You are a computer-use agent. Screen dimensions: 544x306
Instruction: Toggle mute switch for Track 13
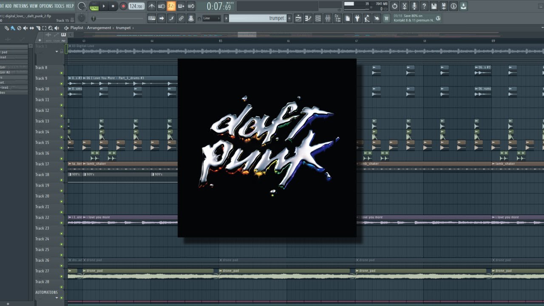[62, 126]
